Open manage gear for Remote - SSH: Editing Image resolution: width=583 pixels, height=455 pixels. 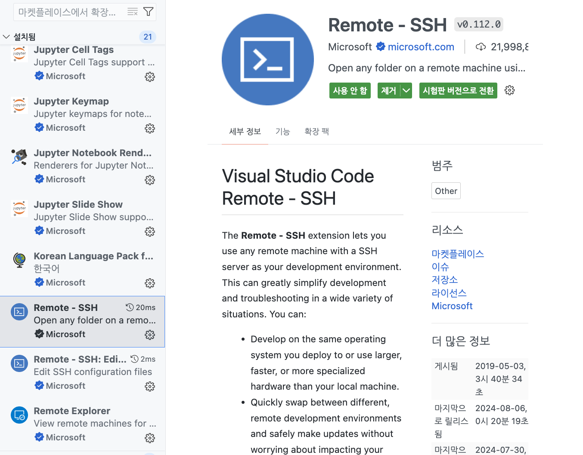point(150,387)
